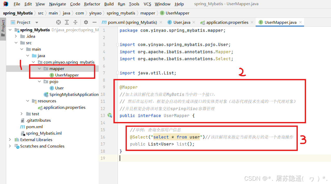Viewport: 331px width, 184px height.
Task: Select spring_Mybatis.iml file
Action: coord(41,133)
